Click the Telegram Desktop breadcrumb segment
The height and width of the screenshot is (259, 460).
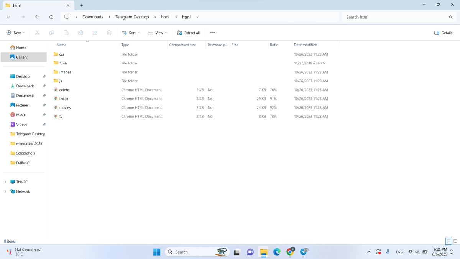tap(132, 17)
